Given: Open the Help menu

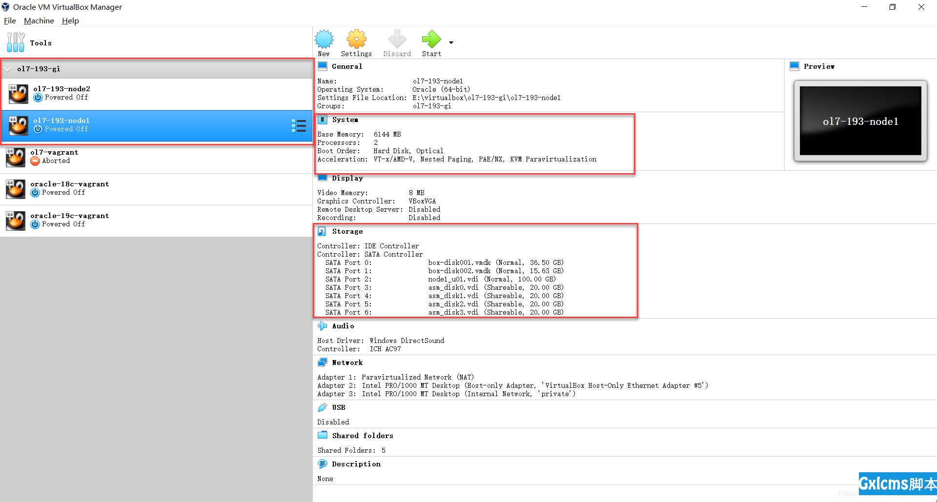Looking at the screenshot, I should pyautogui.click(x=70, y=20).
